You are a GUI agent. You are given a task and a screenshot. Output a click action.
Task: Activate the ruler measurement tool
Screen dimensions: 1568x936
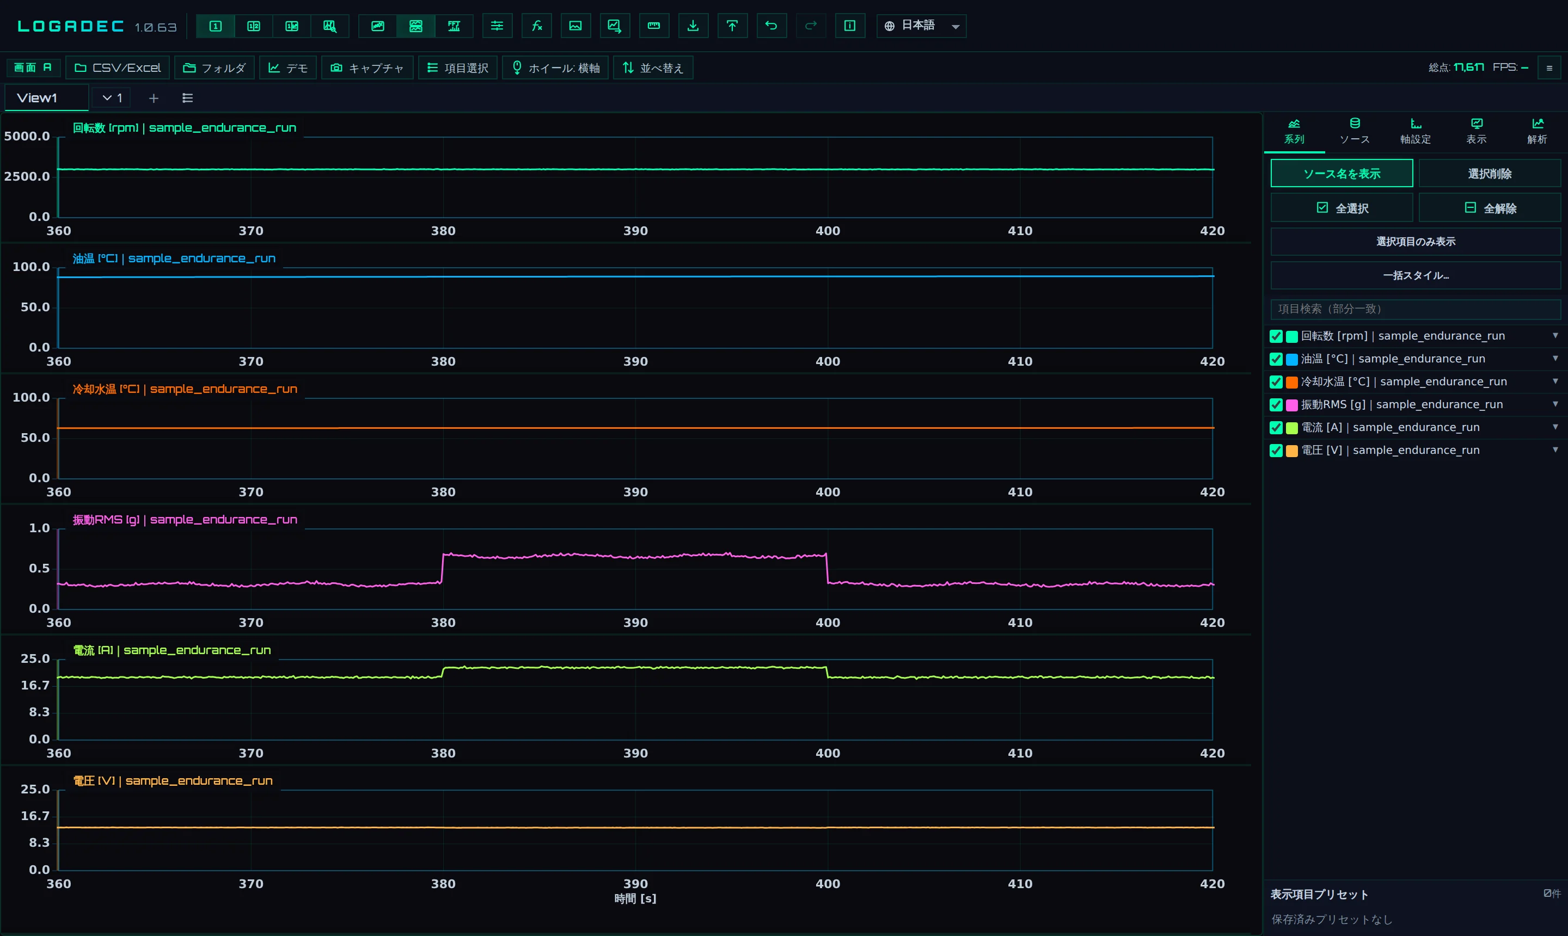(654, 26)
